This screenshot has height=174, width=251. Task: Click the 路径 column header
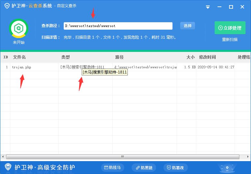119,57
